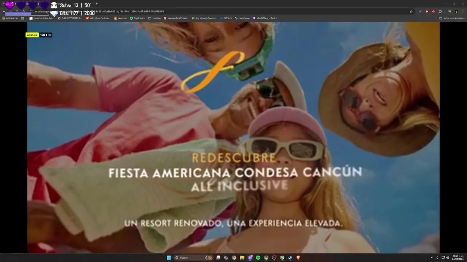467x262 pixels.
Task: Click the purple feather extension icon
Action: [420, 11]
